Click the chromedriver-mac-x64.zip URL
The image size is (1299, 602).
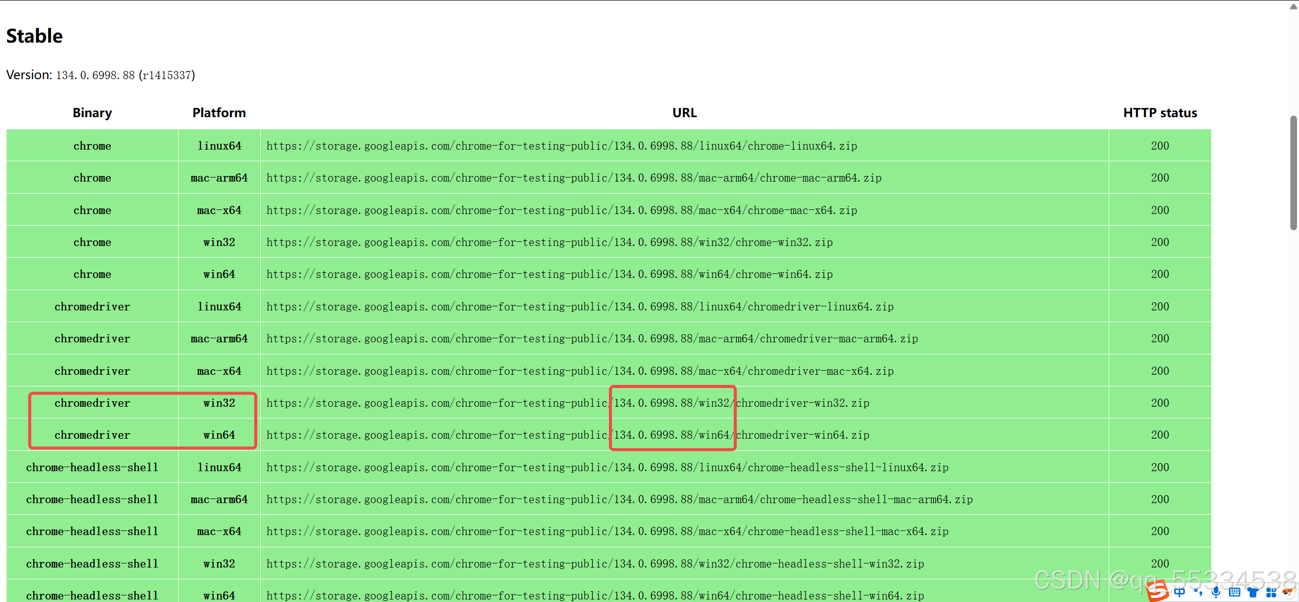pyautogui.click(x=580, y=371)
